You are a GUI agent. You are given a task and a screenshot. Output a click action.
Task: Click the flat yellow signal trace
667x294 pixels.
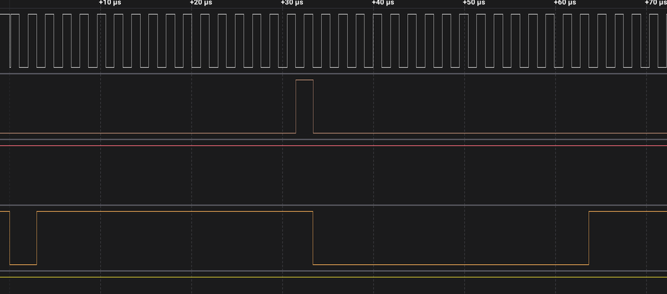(334, 277)
